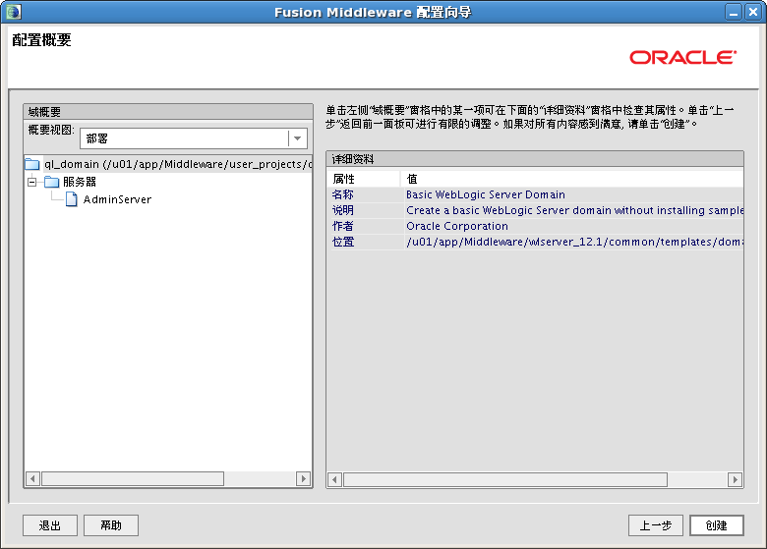Click the 退出 button
The width and height of the screenshot is (767, 549).
[x=50, y=525]
